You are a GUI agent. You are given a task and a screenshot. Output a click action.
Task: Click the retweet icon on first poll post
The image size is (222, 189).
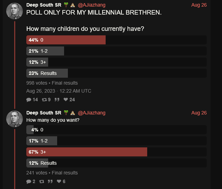(44, 100)
